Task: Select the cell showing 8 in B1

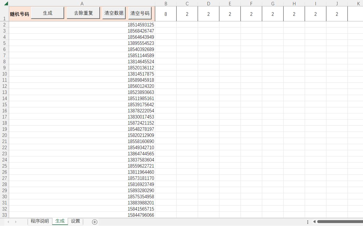Action: pyautogui.click(x=166, y=14)
